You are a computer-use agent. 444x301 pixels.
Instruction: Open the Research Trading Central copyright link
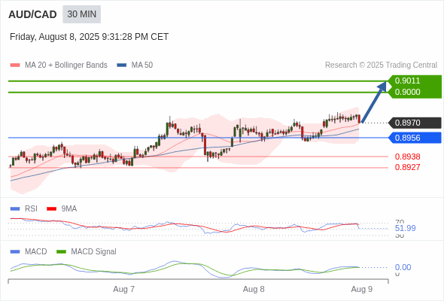pos(381,65)
